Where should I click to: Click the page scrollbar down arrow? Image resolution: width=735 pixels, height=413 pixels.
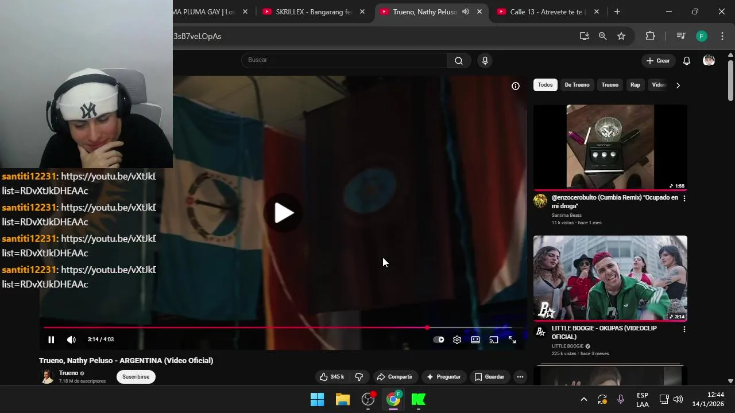pyautogui.click(x=730, y=381)
